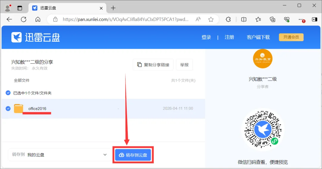Image resolution: width=322 pixels, height=169 pixels.
Task: Close the 迅雷云盘 browser tab
Action: 101,8
